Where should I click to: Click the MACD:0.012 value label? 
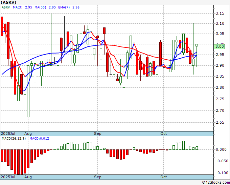click(39, 139)
